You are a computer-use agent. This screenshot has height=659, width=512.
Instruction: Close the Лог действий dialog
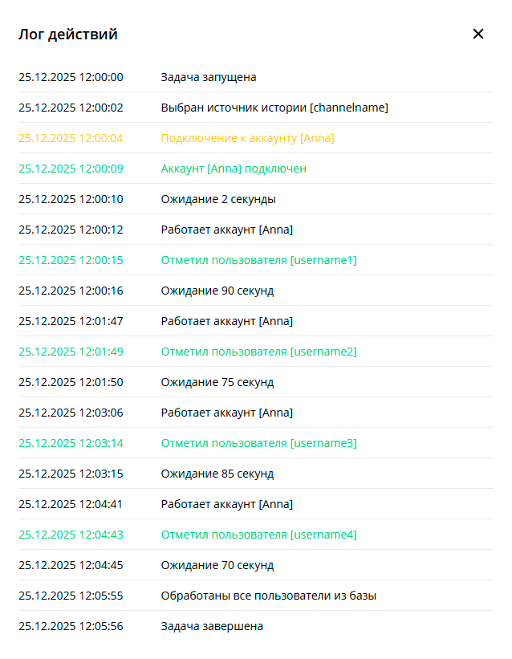478,34
